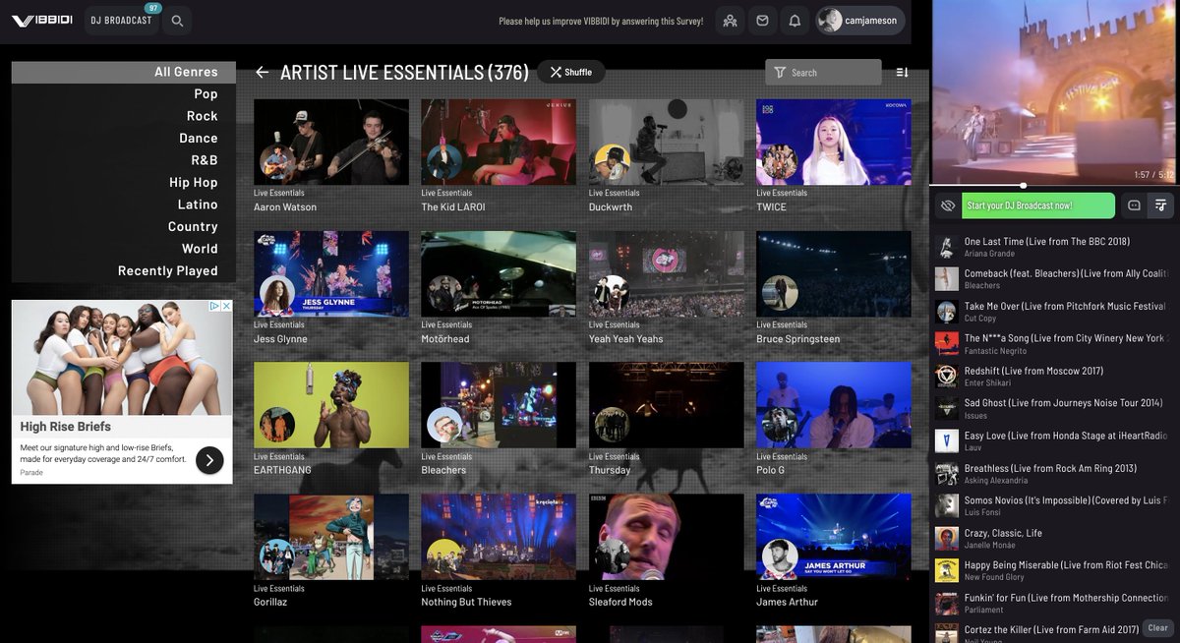Image resolution: width=1180 pixels, height=643 pixels.
Task: Open the DJ Broadcast button
Action: [x=122, y=21]
